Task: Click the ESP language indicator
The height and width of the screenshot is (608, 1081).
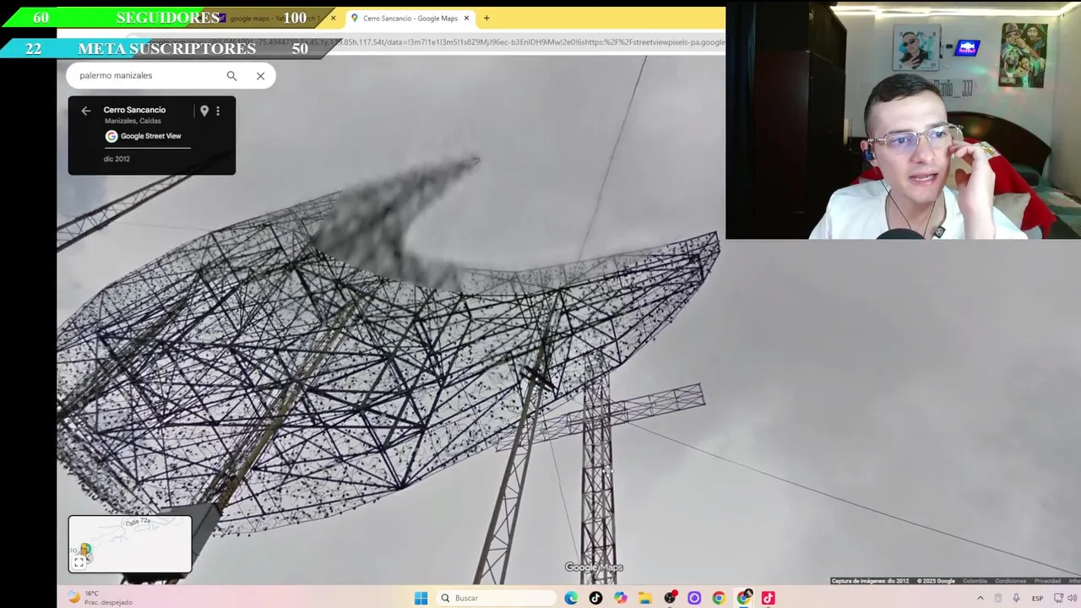Action: [1037, 598]
